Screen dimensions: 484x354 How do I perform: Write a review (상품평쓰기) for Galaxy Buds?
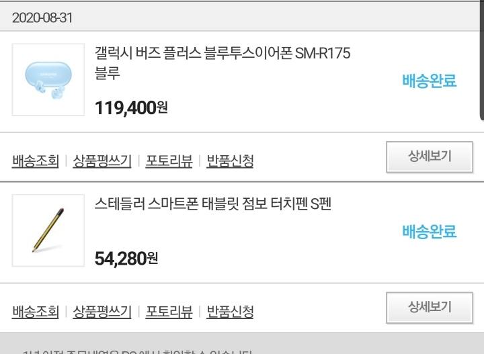tap(102, 161)
